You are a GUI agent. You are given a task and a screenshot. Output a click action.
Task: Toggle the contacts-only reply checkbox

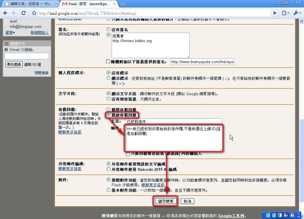click(128, 154)
